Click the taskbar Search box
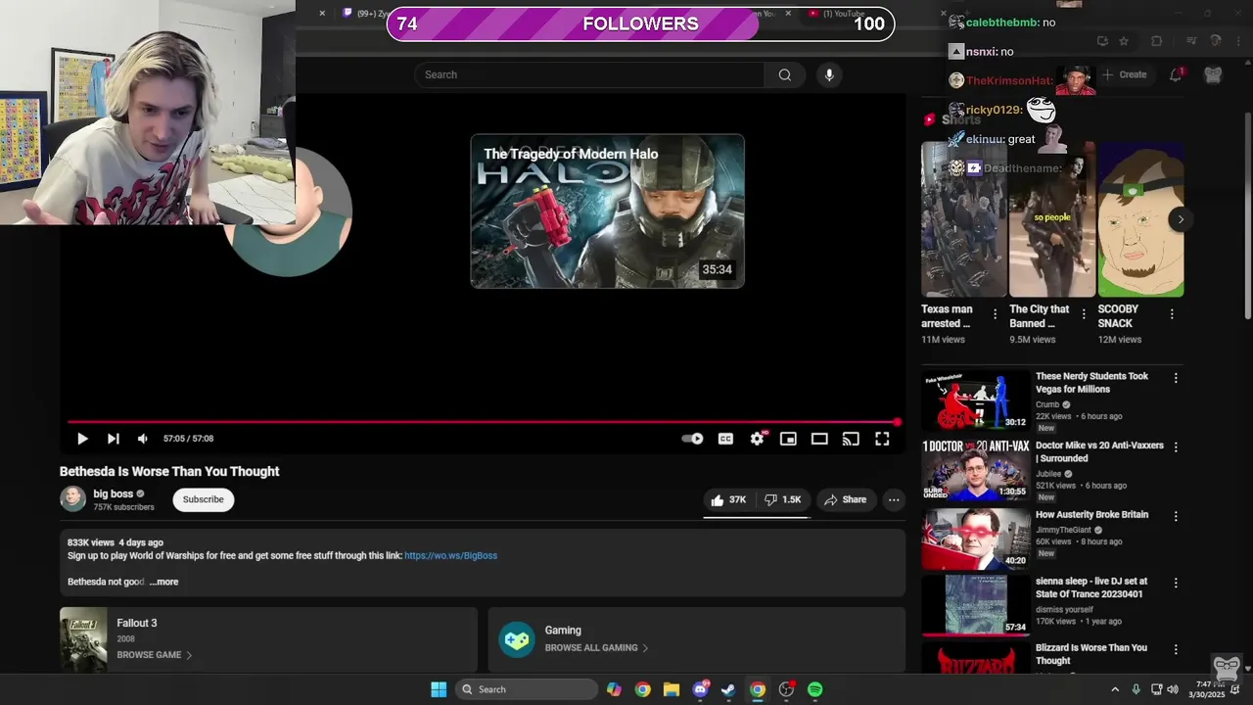This screenshot has width=1253, height=705. [529, 689]
